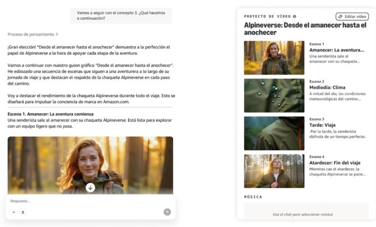Click description Mientras cae el atardecer
Image resolution: width=376 pixels, height=227 pixels.
[337, 172]
